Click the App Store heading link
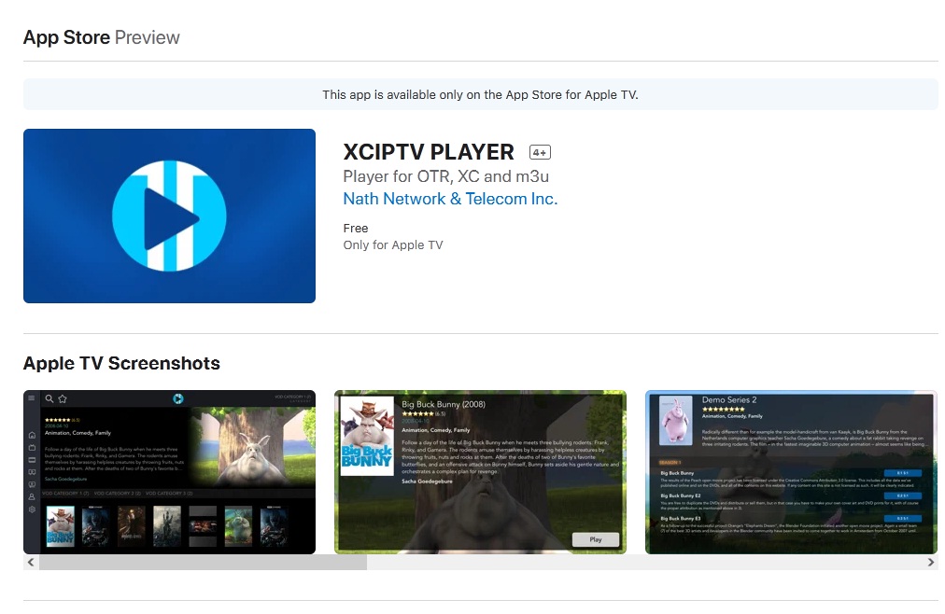The width and height of the screenshot is (945, 614). 65,37
